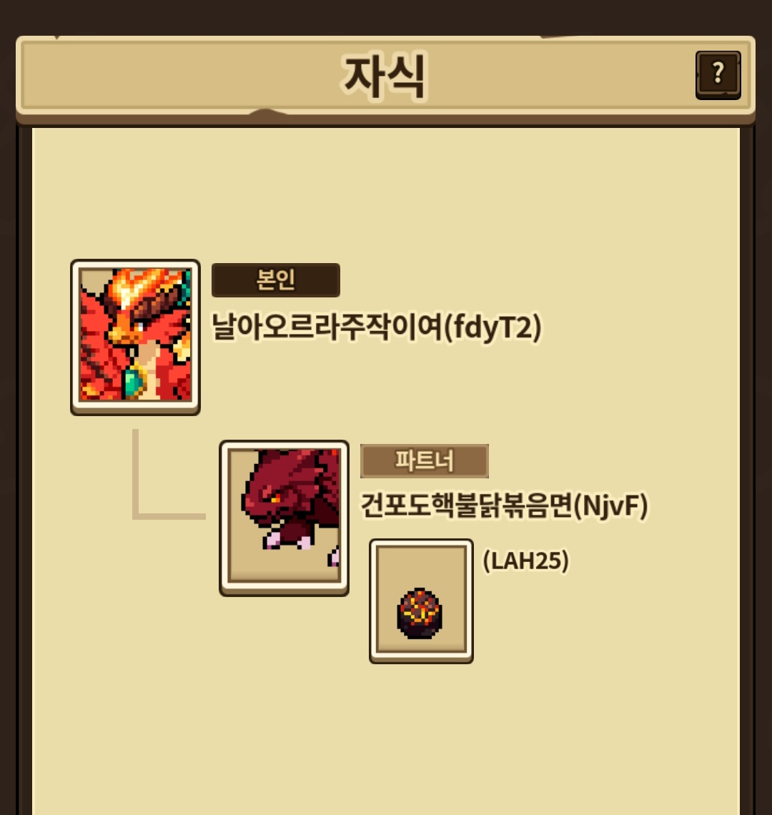The height and width of the screenshot is (815, 772).
Task: Click the (fdyT2) code after own name
Action: coord(493,327)
